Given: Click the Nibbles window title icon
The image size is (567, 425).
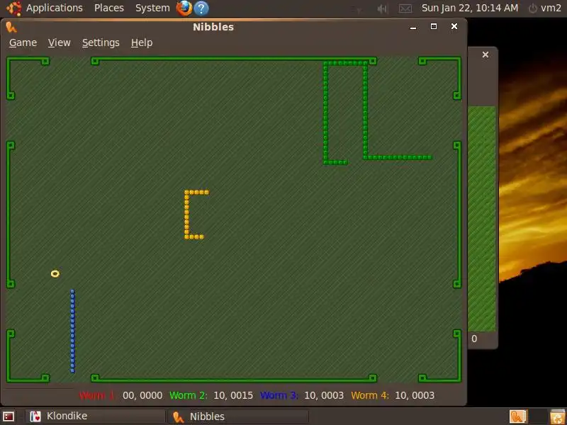Looking at the screenshot, I should 11,27.
